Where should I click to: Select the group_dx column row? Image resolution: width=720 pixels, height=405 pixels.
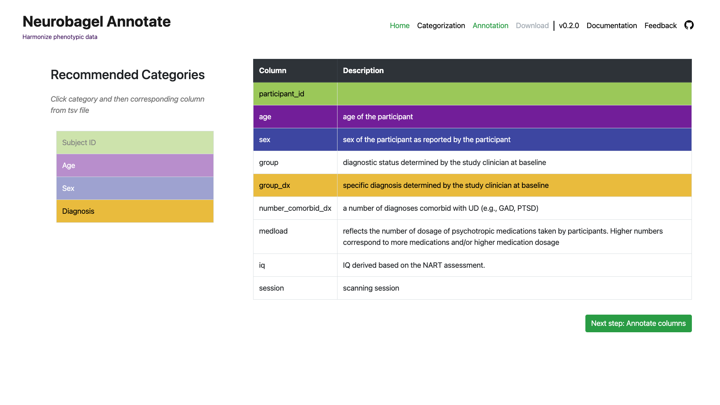pyautogui.click(x=375, y=185)
